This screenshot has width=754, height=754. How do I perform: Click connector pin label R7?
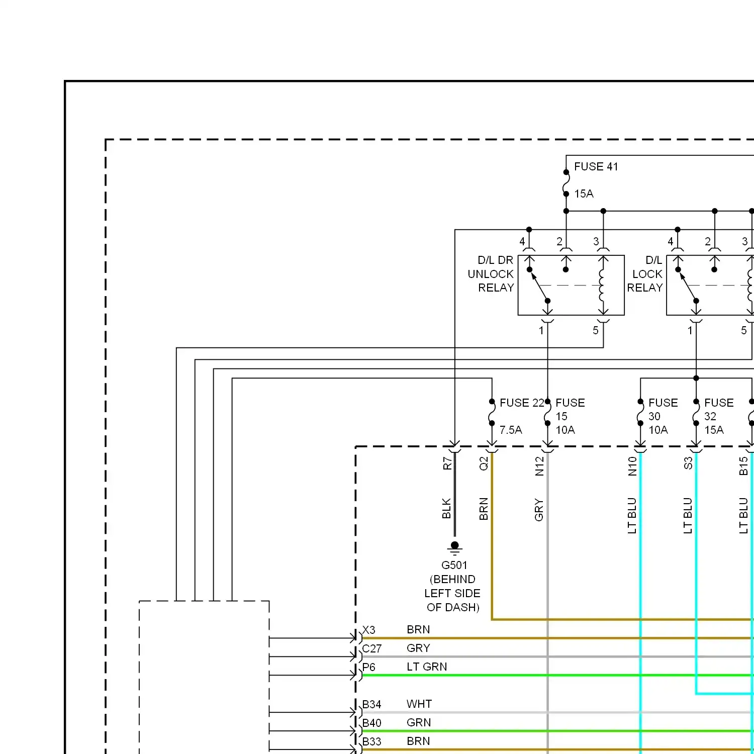(x=447, y=463)
